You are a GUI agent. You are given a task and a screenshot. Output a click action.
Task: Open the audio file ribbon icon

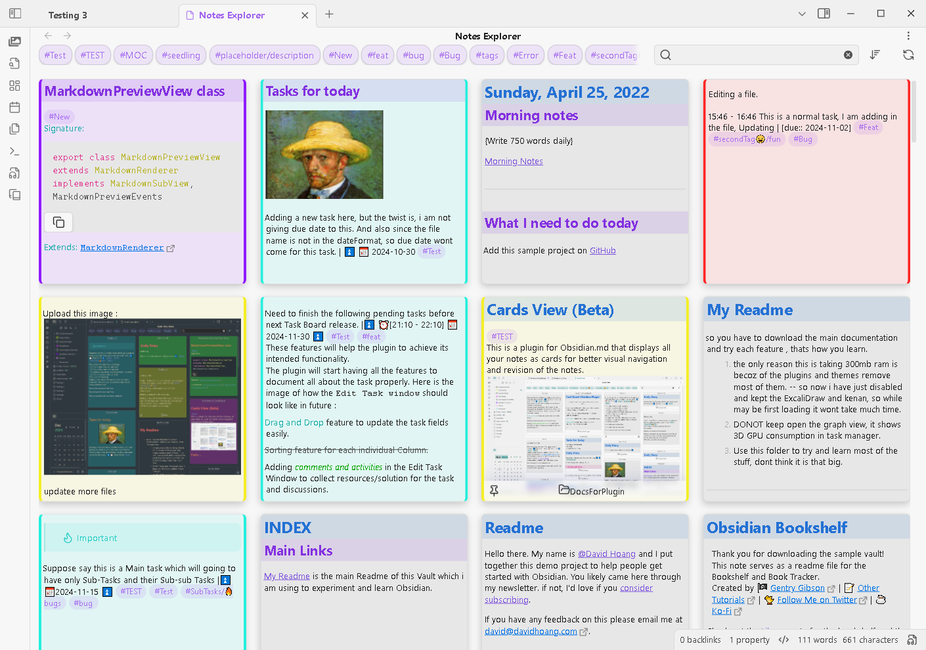(x=14, y=173)
